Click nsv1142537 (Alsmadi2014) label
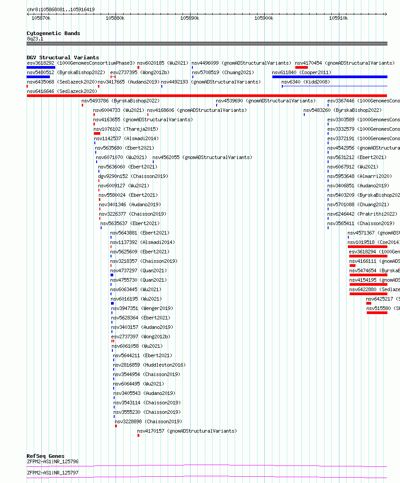The image size is (400, 483). pyautogui.click(x=126, y=138)
